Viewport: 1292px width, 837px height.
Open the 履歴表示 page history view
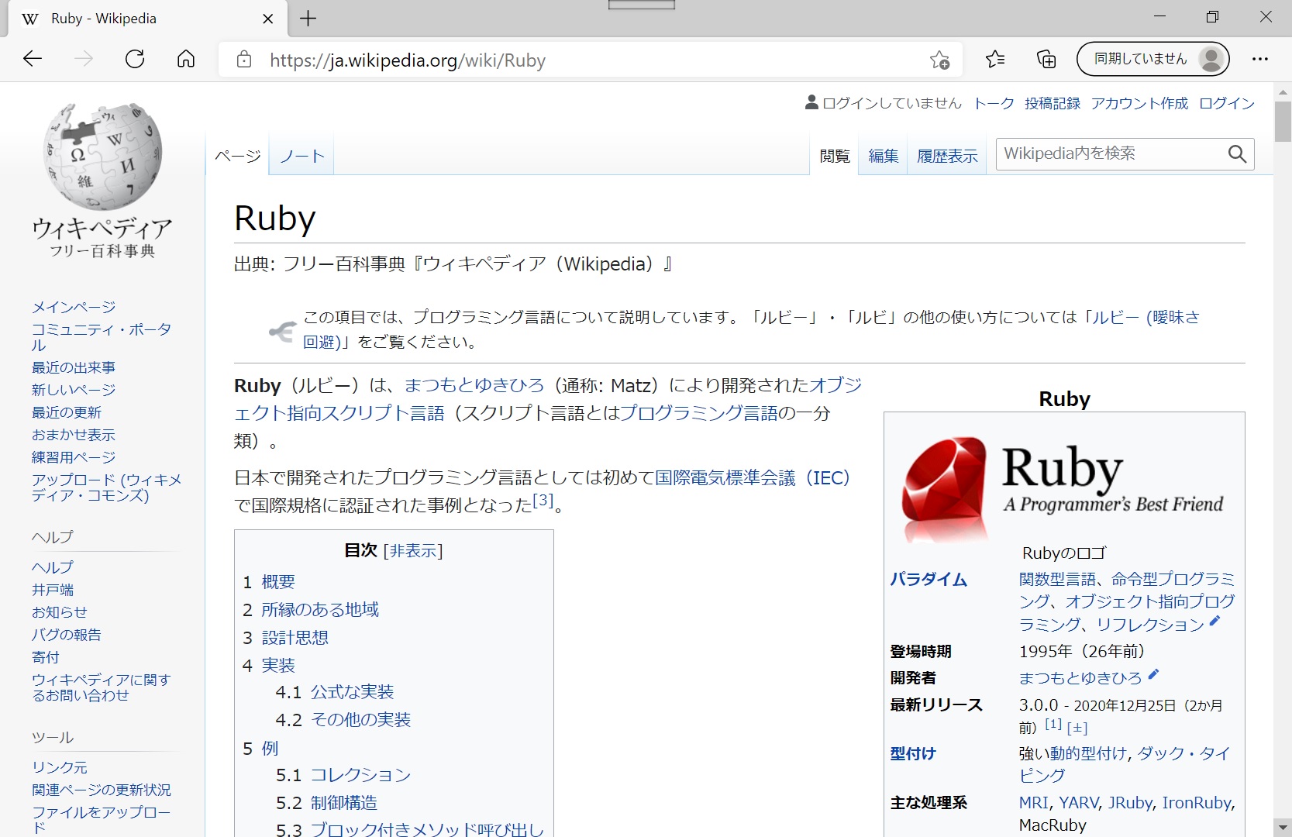click(x=946, y=156)
